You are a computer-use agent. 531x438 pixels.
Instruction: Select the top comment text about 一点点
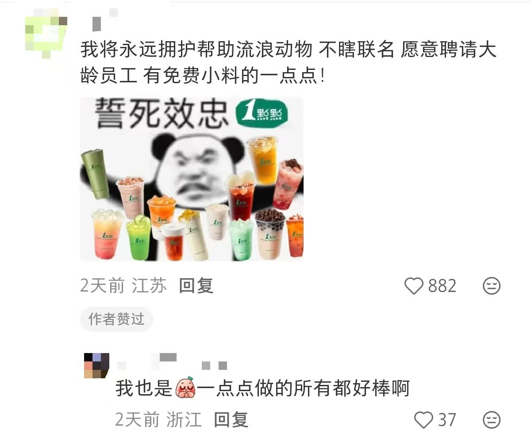tap(289, 63)
